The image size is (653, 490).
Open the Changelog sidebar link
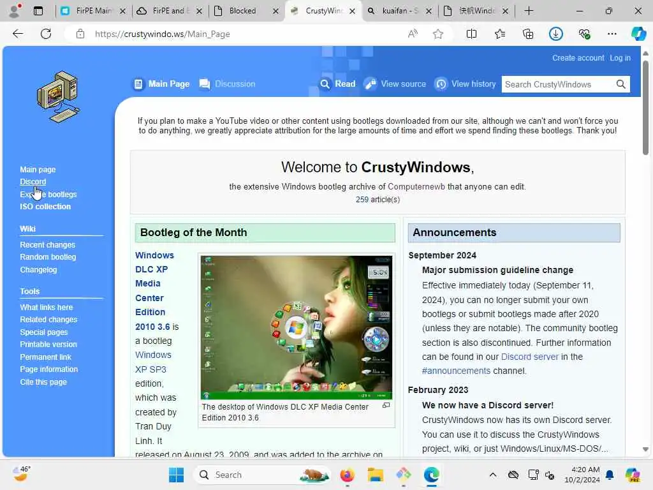[x=38, y=270]
